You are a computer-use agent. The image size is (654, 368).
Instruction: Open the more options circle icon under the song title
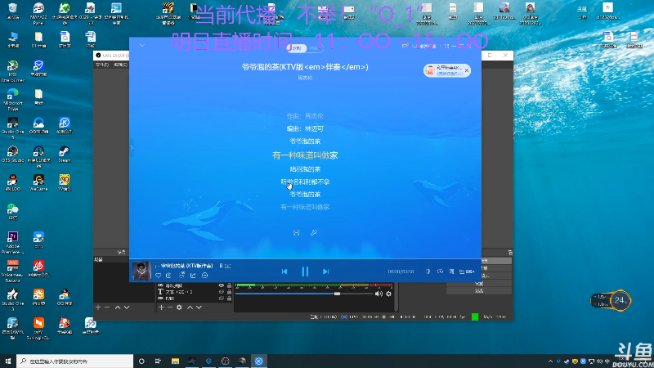coord(205,276)
